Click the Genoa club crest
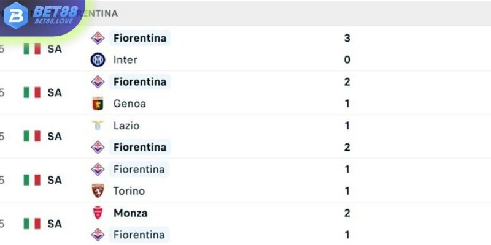491x245 pixels. 98,104
